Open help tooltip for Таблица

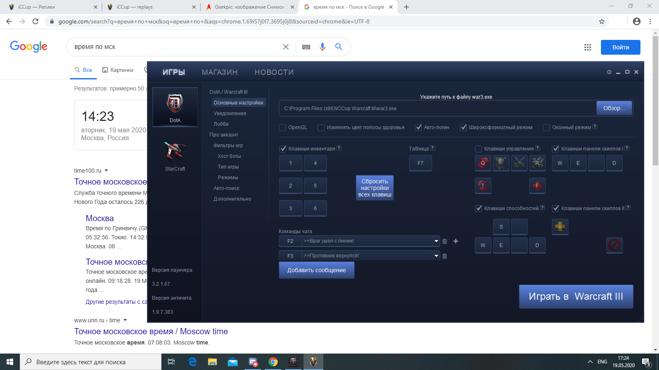(432, 148)
